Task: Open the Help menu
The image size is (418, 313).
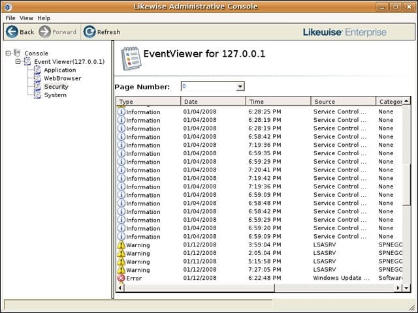Action: 44,18
